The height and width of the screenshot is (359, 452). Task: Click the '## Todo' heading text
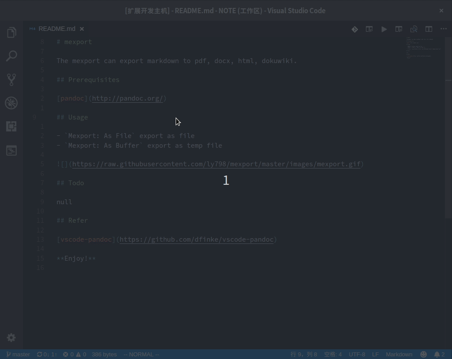[x=70, y=183]
